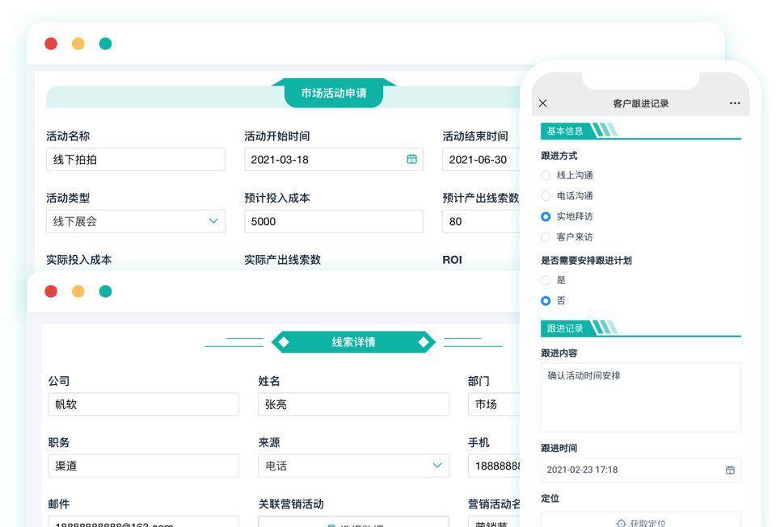This screenshot has width=776, height=527.
Task: Click calendar icon in 跟进时间 field
Action: pyautogui.click(x=730, y=470)
